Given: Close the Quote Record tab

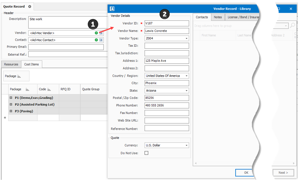Looking at the screenshot, I should [30, 7].
